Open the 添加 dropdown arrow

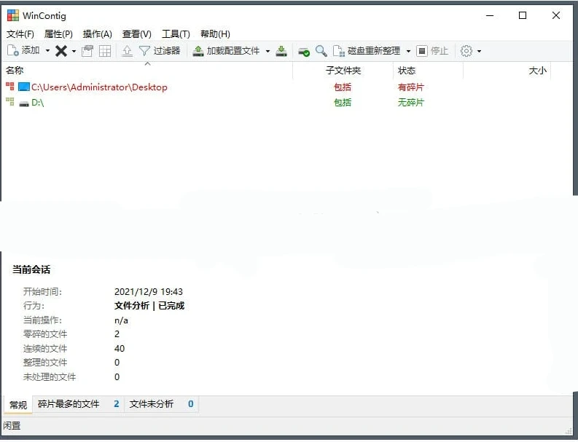click(47, 50)
